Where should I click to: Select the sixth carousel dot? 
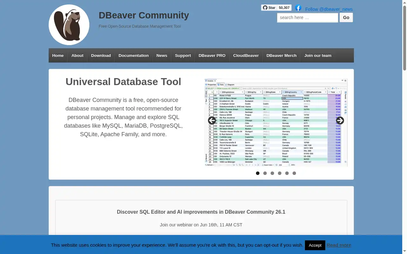294,173
